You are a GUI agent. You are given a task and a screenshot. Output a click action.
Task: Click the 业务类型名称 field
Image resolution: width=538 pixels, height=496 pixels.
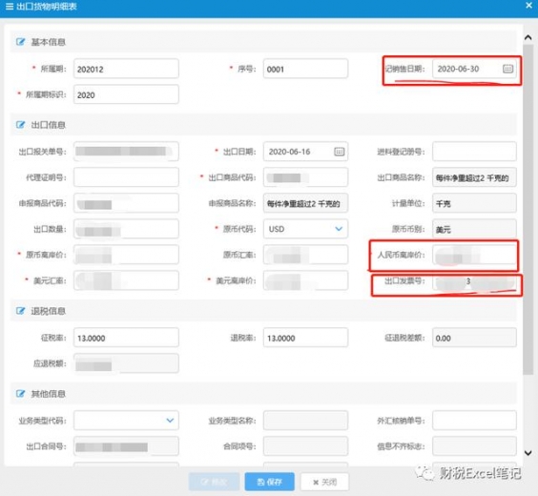[x=305, y=421]
